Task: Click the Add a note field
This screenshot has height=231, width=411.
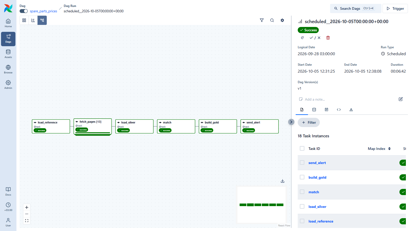Action: [315, 99]
